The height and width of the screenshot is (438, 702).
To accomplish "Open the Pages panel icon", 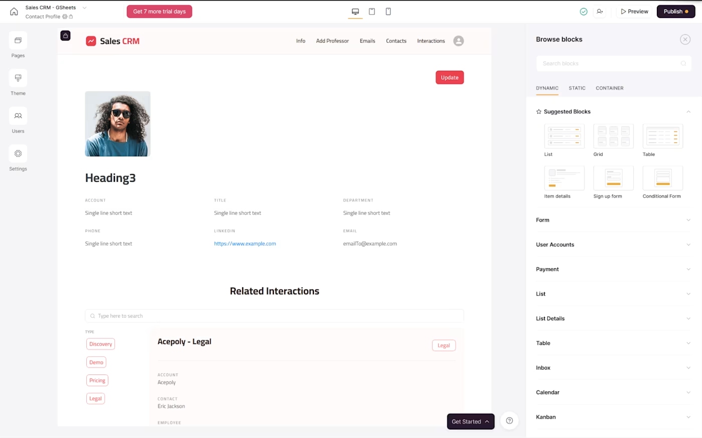I will [x=18, y=41].
